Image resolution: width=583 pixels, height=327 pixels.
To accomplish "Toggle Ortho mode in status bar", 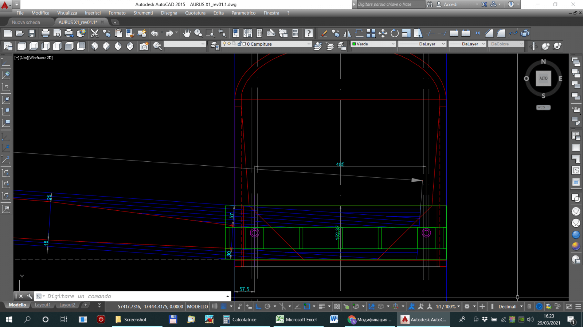I will [x=258, y=306].
